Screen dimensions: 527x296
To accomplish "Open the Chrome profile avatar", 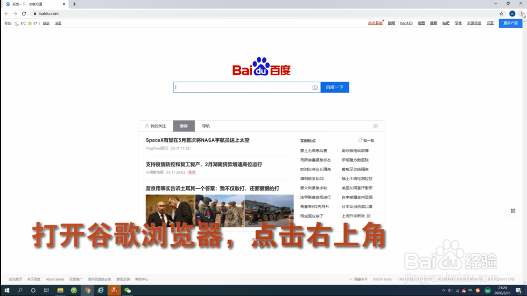I will [512, 14].
